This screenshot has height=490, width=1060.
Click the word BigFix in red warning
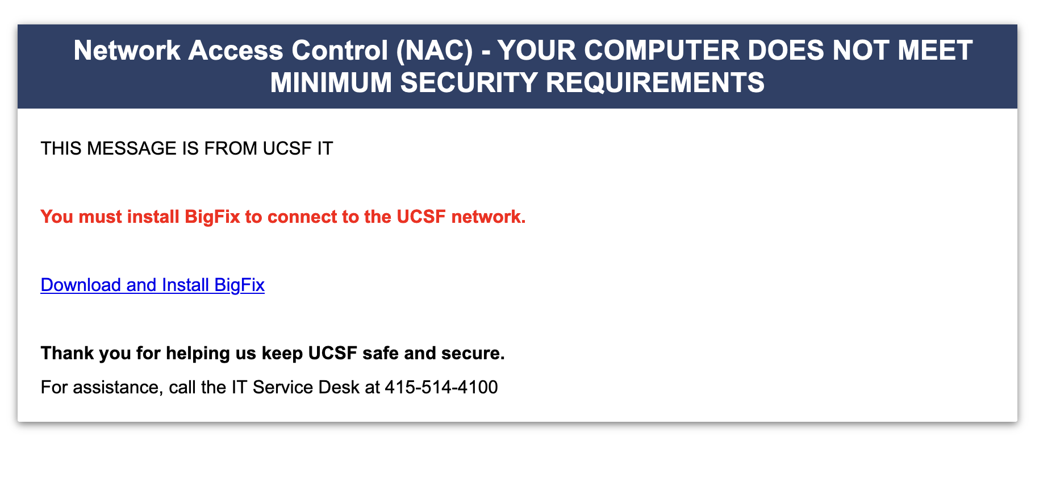(212, 217)
